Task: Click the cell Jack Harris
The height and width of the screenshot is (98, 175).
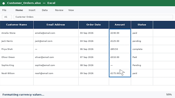Action: pos(17,41)
